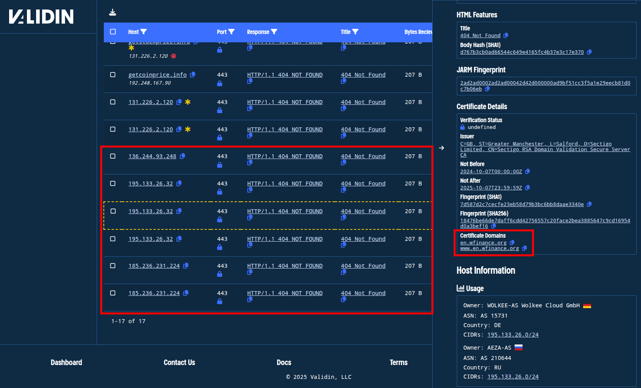Click the lock icon in the 136.244.93.248 row
The height and width of the screenshot is (388, 641).
click(x=219, y=165)
